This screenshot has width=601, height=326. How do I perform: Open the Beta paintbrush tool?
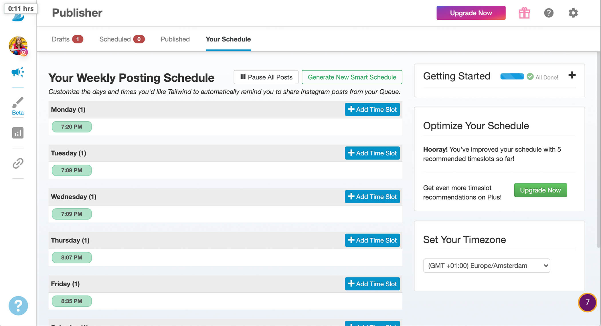point(18,106)
